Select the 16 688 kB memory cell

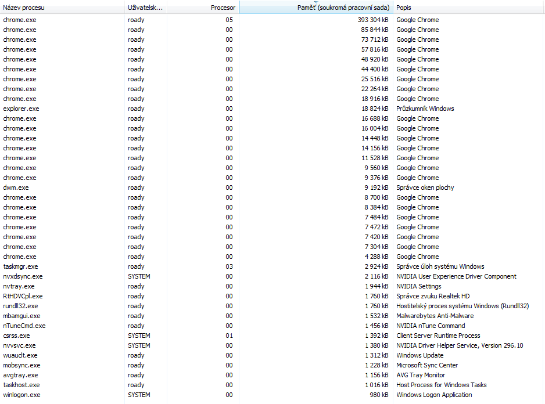tap(374, 118)
